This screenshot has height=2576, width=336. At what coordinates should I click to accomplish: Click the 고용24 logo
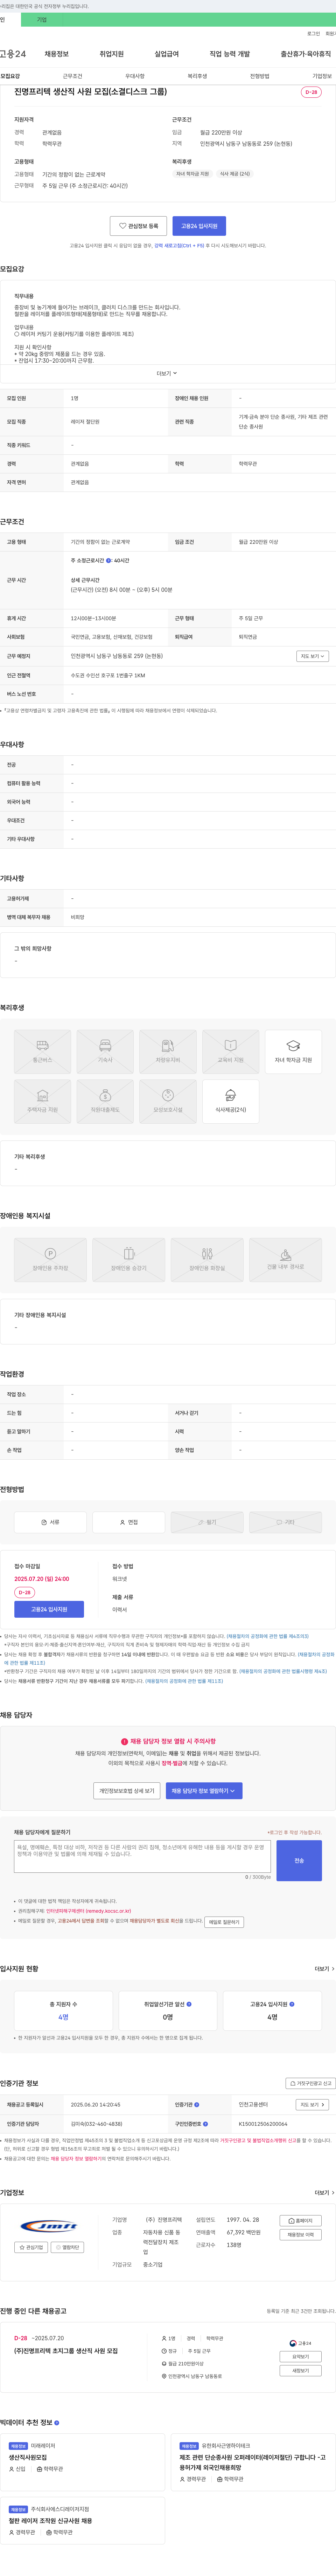click(13, 54)
